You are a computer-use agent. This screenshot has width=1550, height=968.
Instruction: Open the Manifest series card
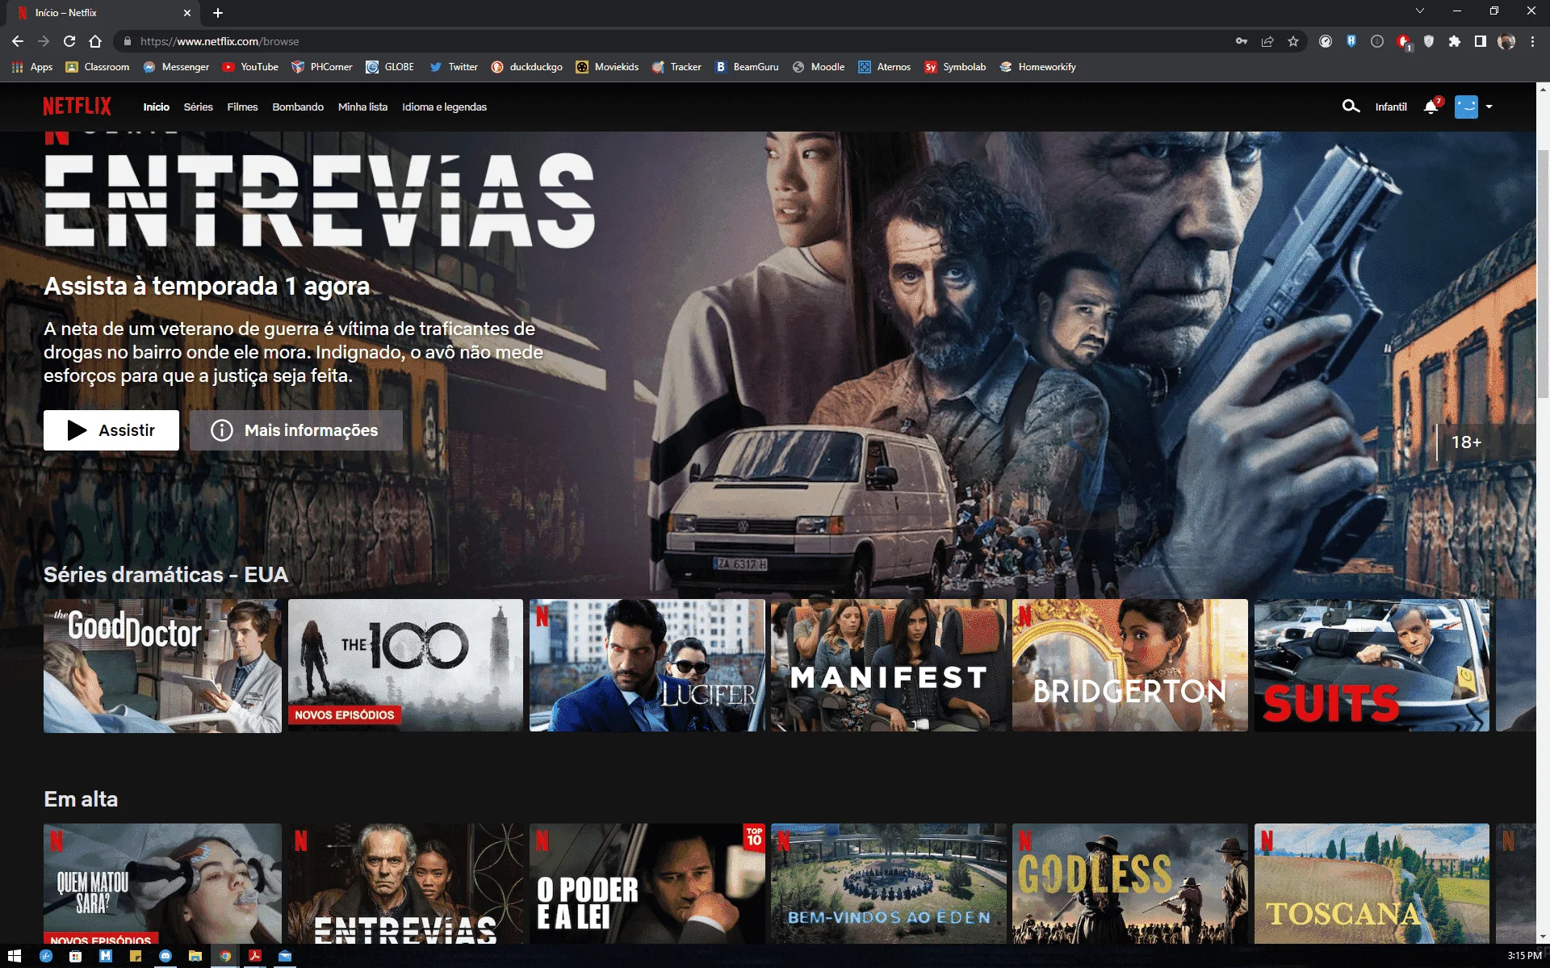[889, 665]
